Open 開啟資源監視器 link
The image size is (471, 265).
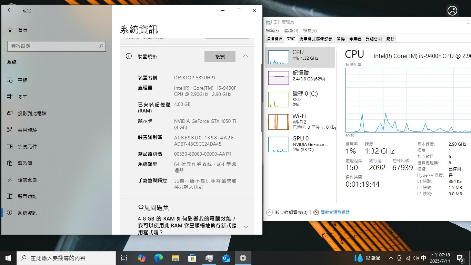pos(335,213)
